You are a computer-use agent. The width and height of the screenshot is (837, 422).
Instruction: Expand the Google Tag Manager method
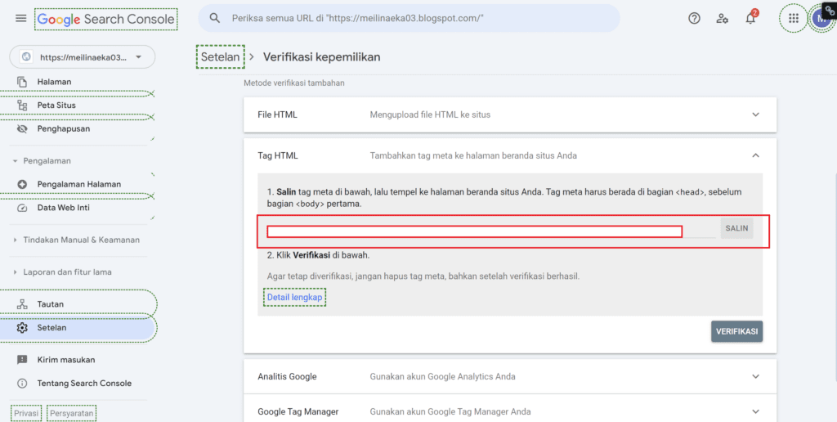tap(755, 412)
